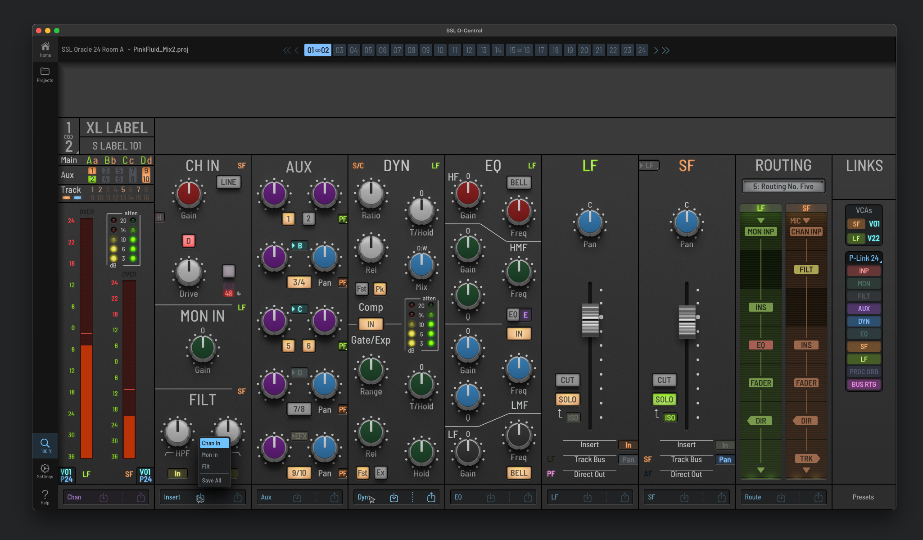The width and height of the screenshot is (923, 540).
Task: Click Chan preset save/share icon
Action: pos(141,497)
